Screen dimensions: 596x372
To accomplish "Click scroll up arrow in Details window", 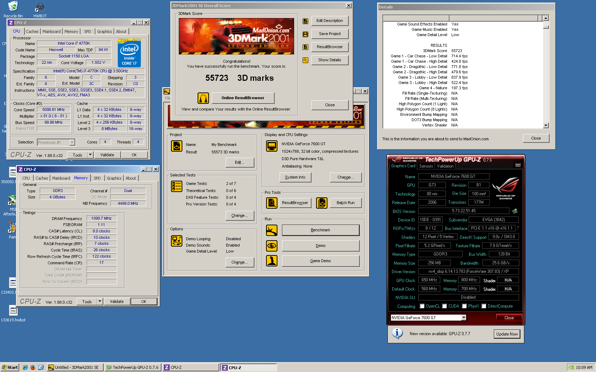I will click(x=546, y=18).
